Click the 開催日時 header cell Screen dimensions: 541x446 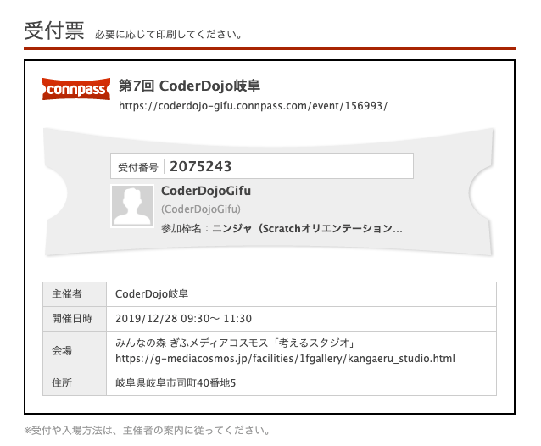point(74,319)
